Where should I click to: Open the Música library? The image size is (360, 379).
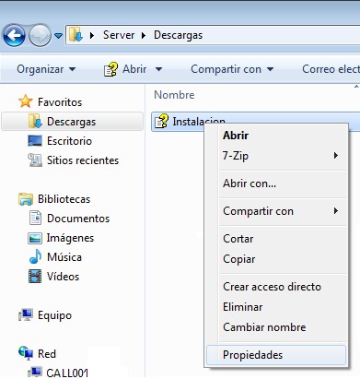pyautogui.click(x=64, y=257)
